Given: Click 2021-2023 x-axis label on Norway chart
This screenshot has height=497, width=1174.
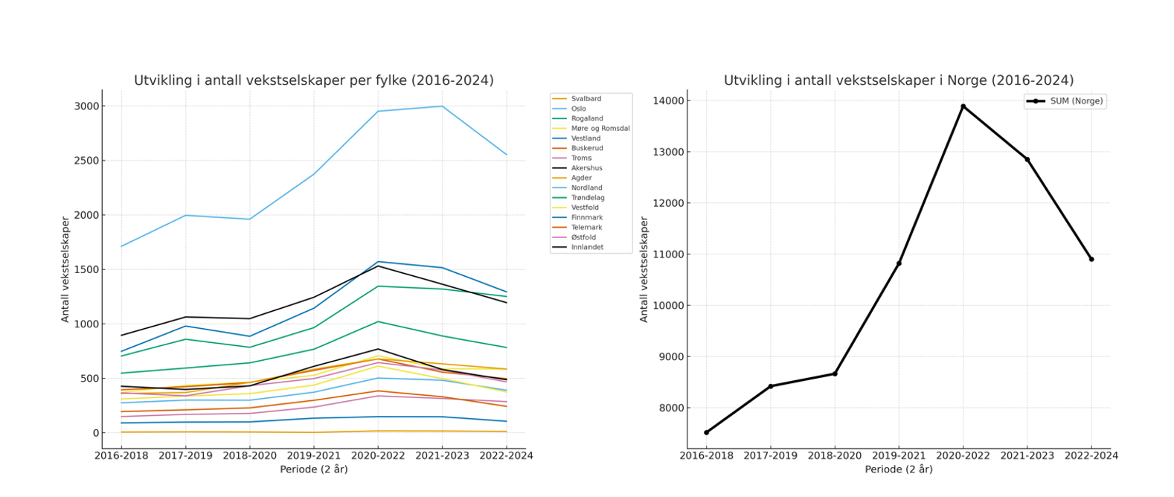Looking at the screenshot, I should [x=1027, y=455].
